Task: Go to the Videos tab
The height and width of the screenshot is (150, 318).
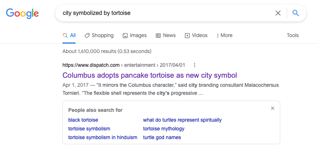Action: click(x=196, y=35)
